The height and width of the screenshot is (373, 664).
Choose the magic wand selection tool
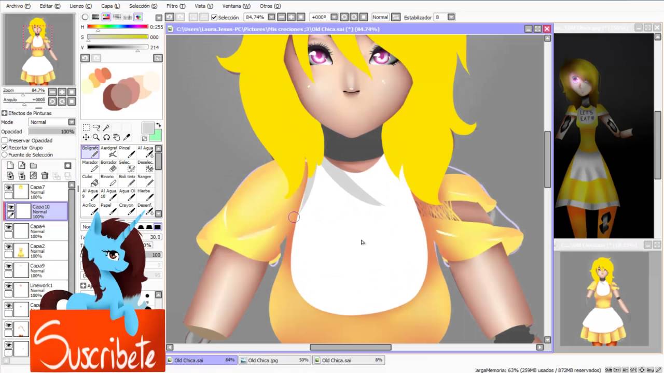coord(106,127)
